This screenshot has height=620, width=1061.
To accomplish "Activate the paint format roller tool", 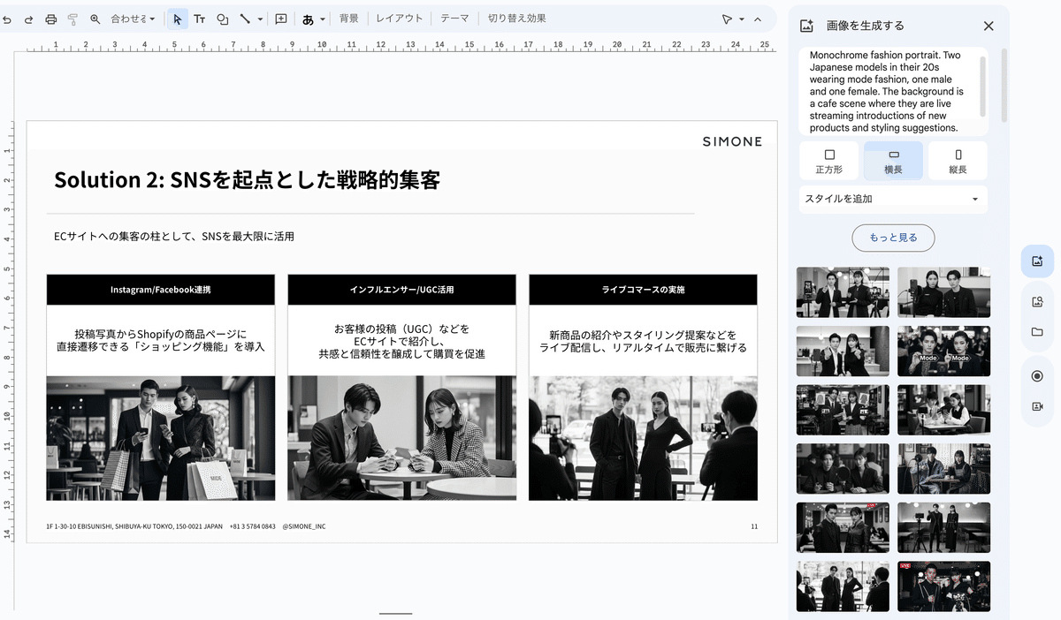I will pyautogui.click(x=73, y=19).
